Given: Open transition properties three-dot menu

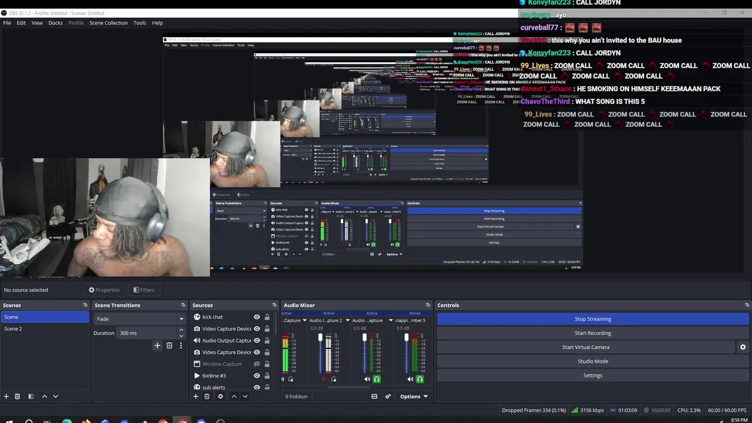Looking at the screenshot, I should (181, 345).
